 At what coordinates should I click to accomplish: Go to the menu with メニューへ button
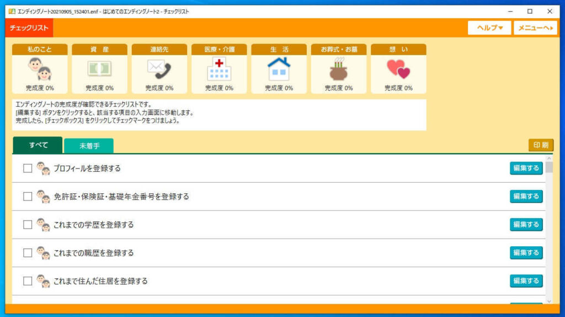(535, 28)
